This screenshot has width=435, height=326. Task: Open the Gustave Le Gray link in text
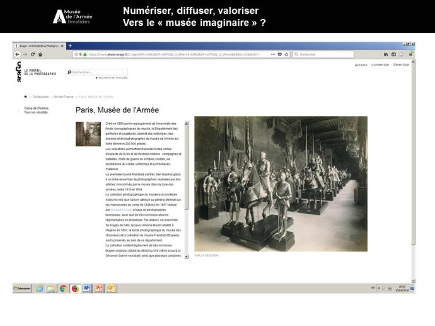(x=121, y=210)
